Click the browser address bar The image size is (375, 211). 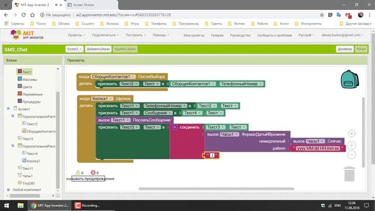[179, 15]
